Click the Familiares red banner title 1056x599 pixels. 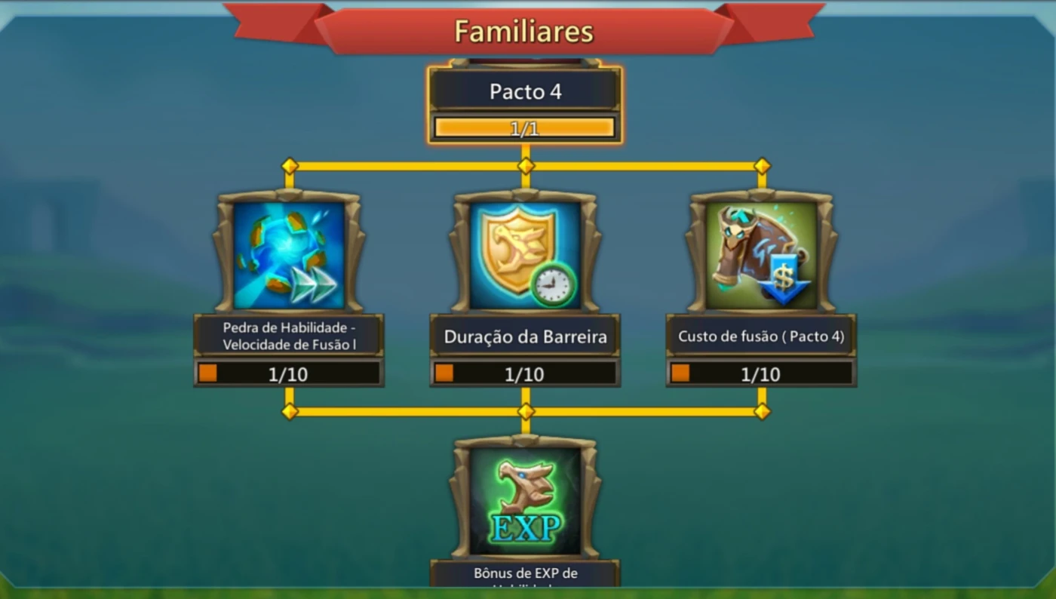[x=524, y=31]
